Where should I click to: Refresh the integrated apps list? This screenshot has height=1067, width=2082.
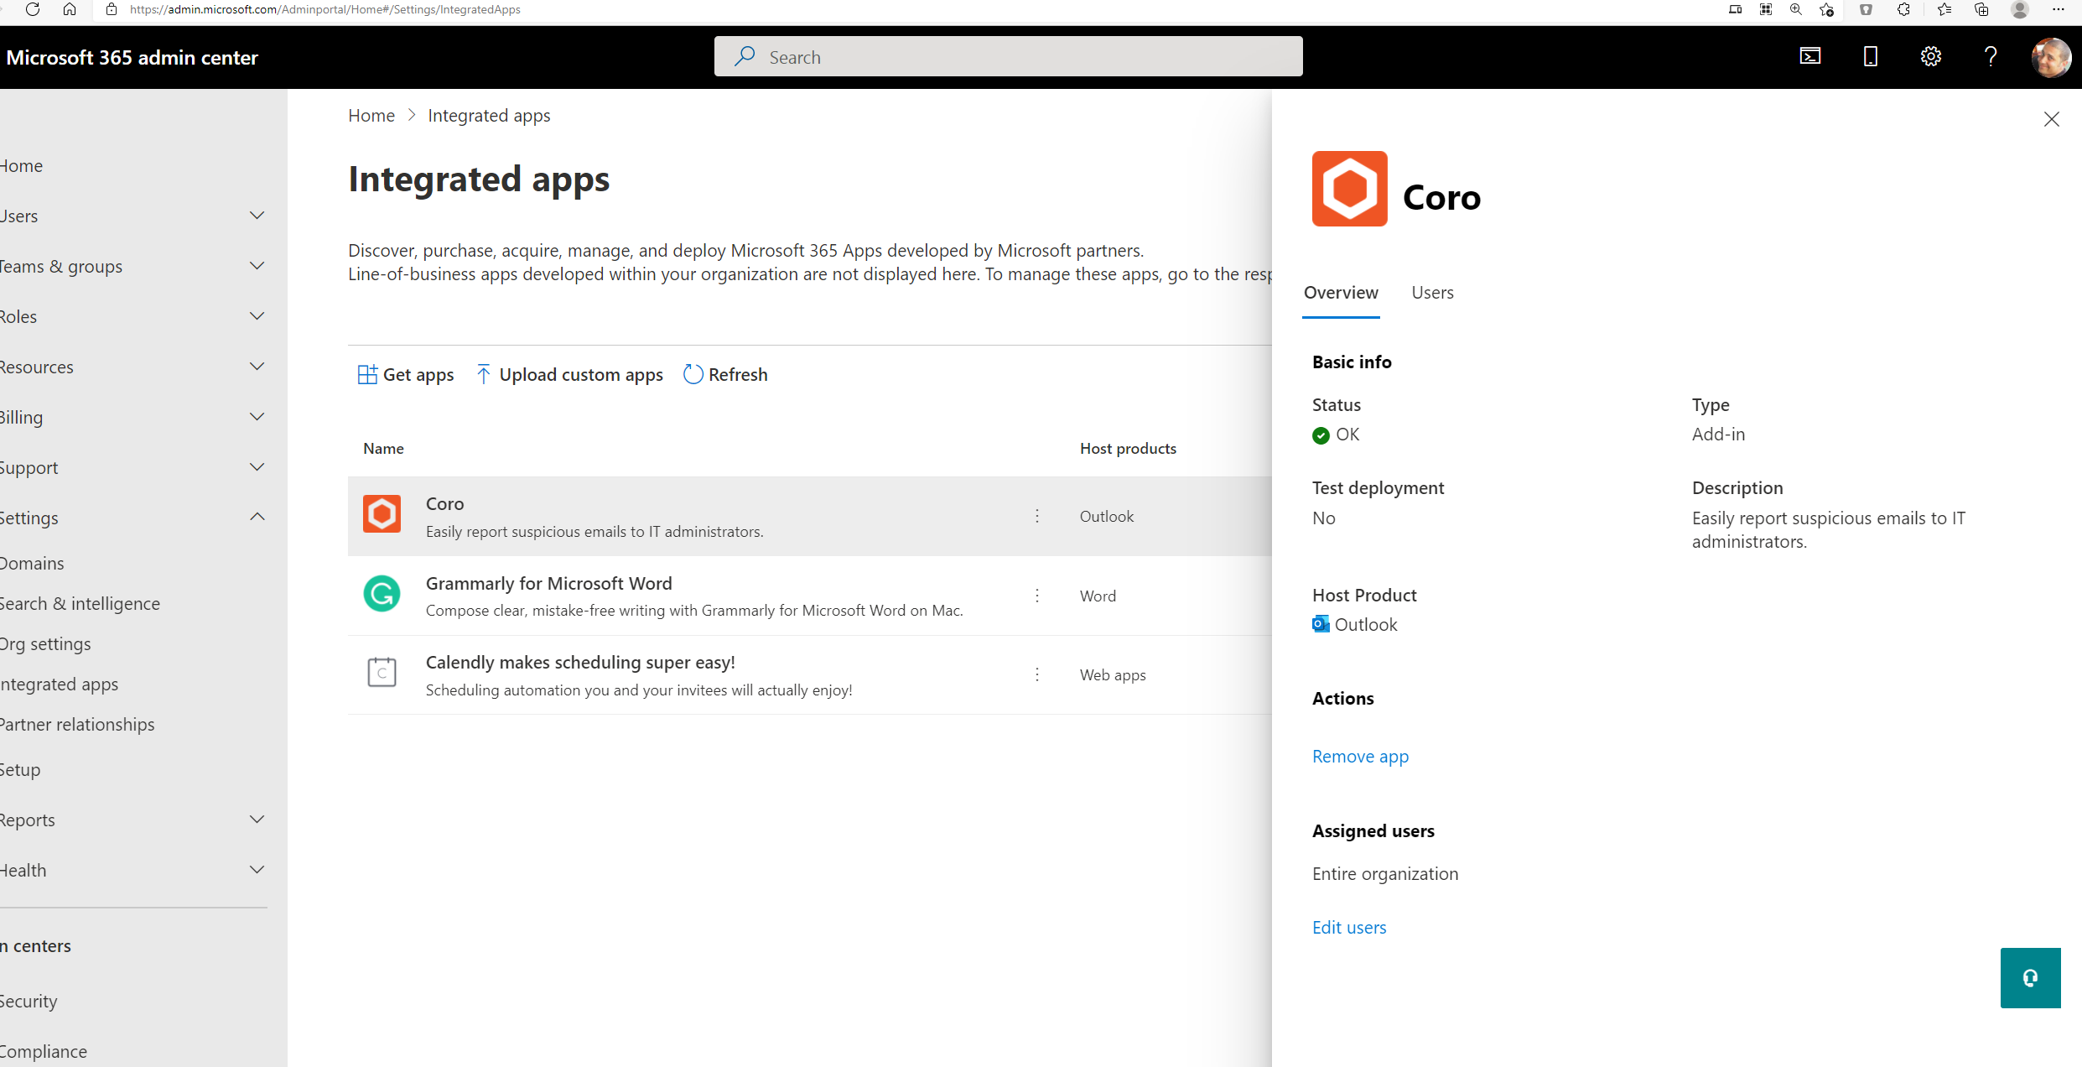(x=725, y=375)
